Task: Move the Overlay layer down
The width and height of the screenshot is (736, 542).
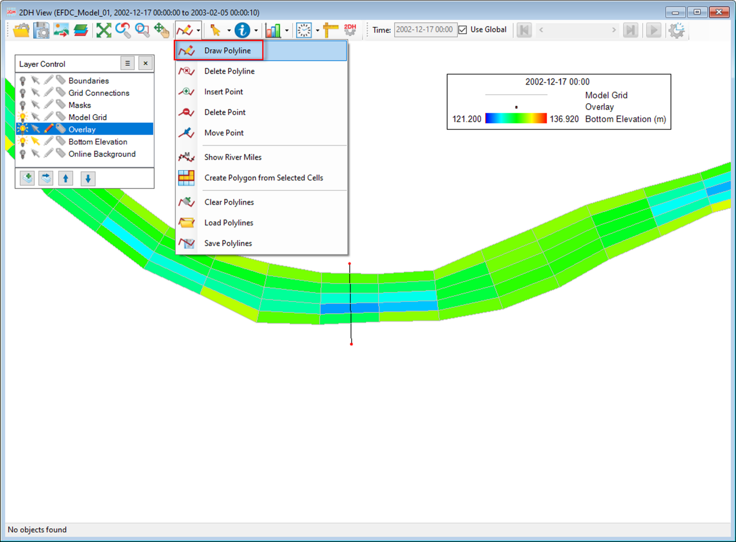Action: (88, 178)
